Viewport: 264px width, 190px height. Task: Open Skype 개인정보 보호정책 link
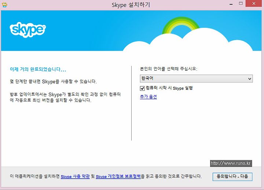[x=118, y=176]
